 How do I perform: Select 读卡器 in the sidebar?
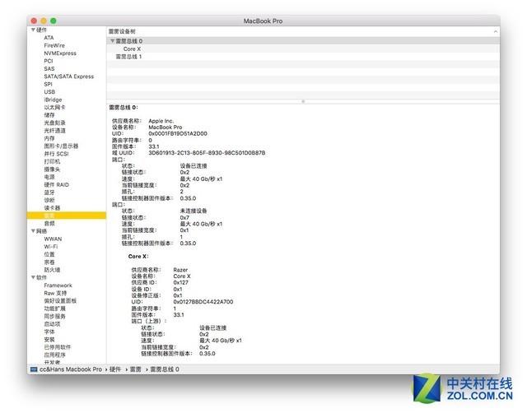(x=52, y=208)
